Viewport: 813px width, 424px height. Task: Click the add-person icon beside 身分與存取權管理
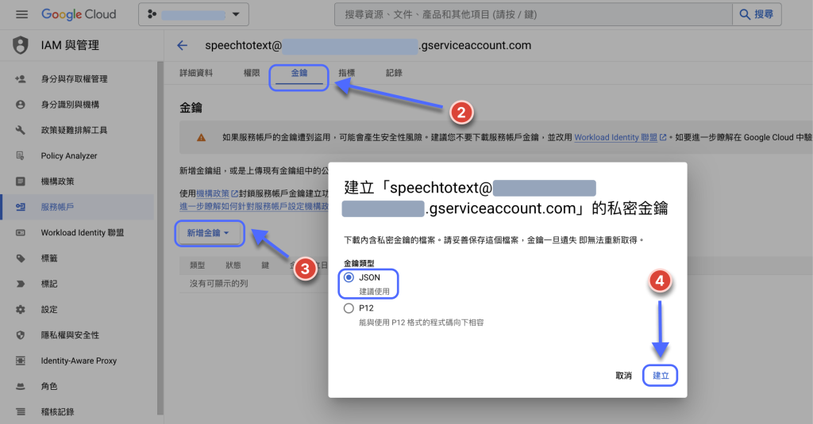[x=20, y=78]
